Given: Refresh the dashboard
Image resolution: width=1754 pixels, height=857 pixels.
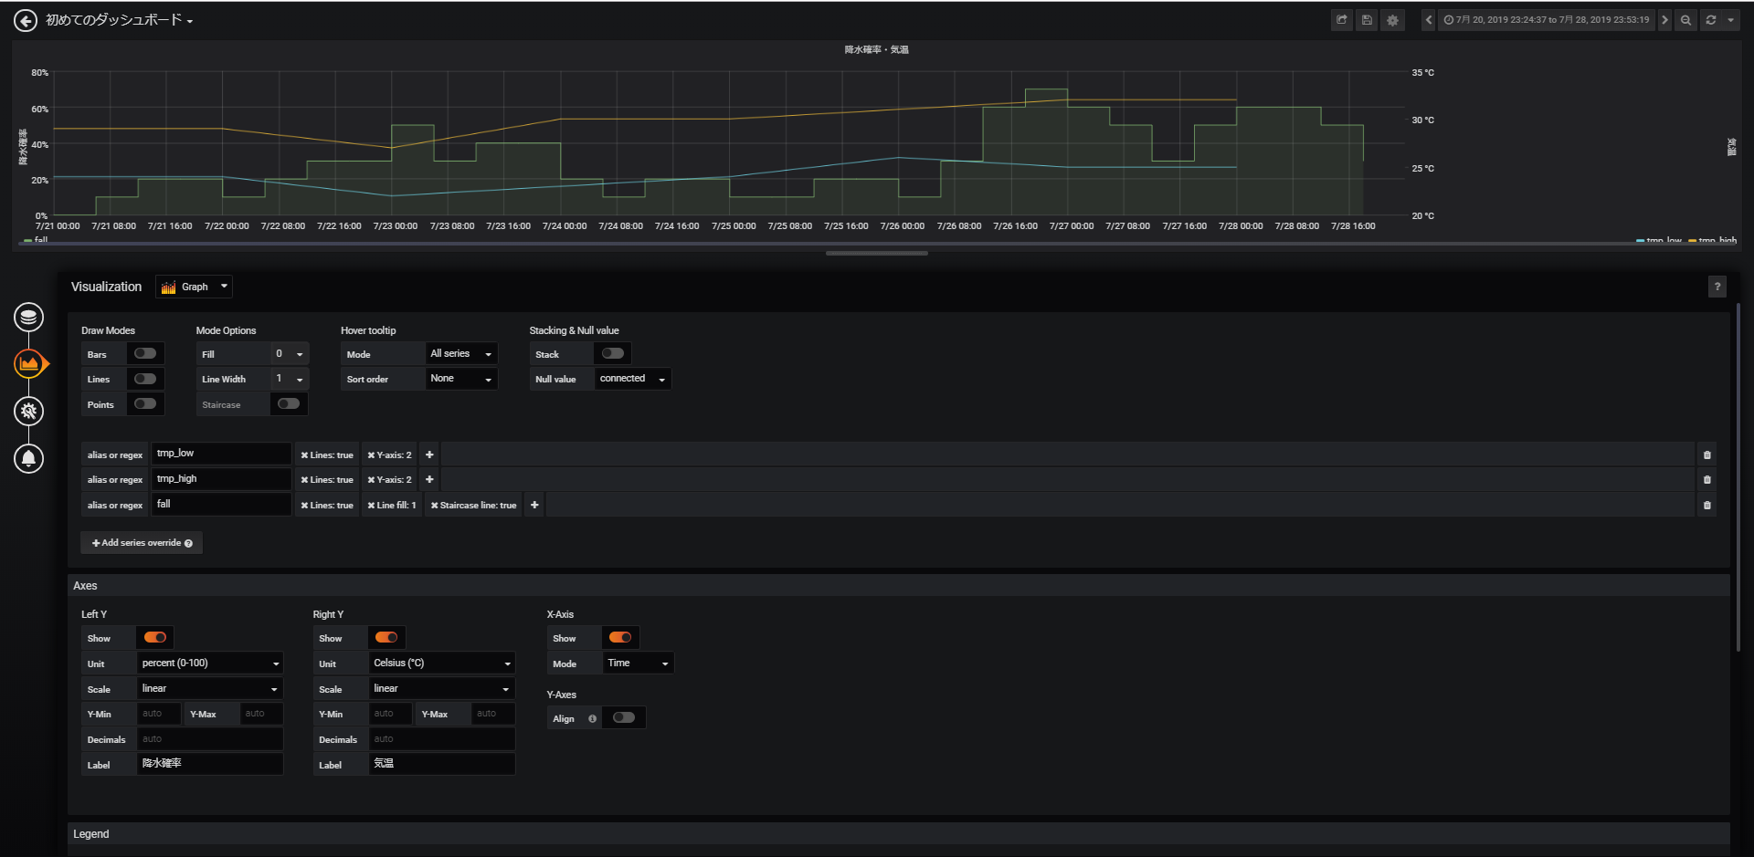Looking at the screenshot, I should point(1710,20).
